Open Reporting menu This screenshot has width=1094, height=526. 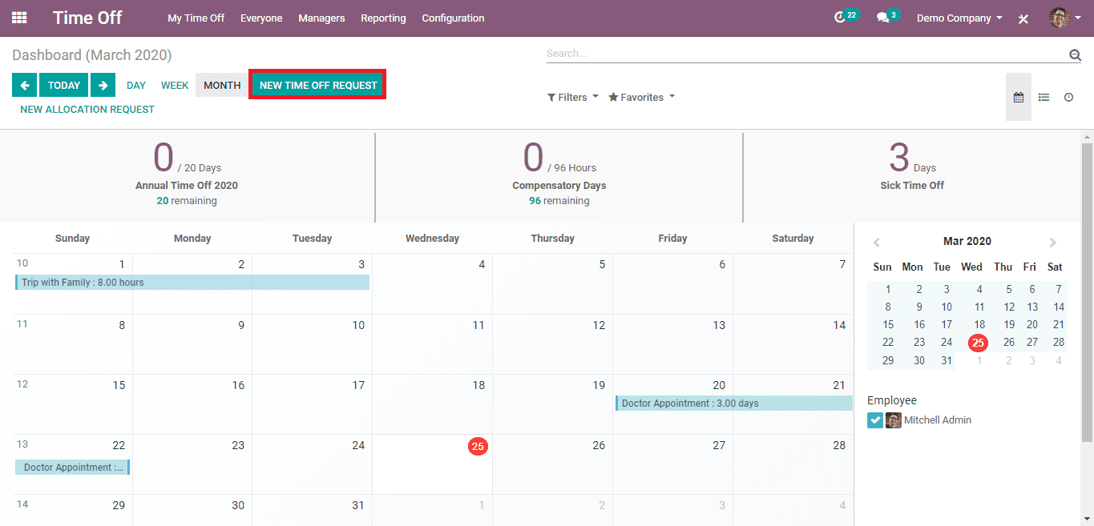pyautogui.click(x=383, y=18)
